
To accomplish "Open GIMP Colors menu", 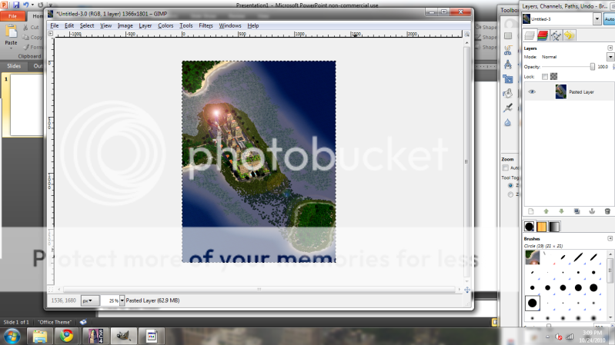I will [165, 25].
